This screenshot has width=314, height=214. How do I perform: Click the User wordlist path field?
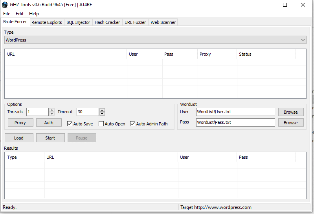(235, 112)
